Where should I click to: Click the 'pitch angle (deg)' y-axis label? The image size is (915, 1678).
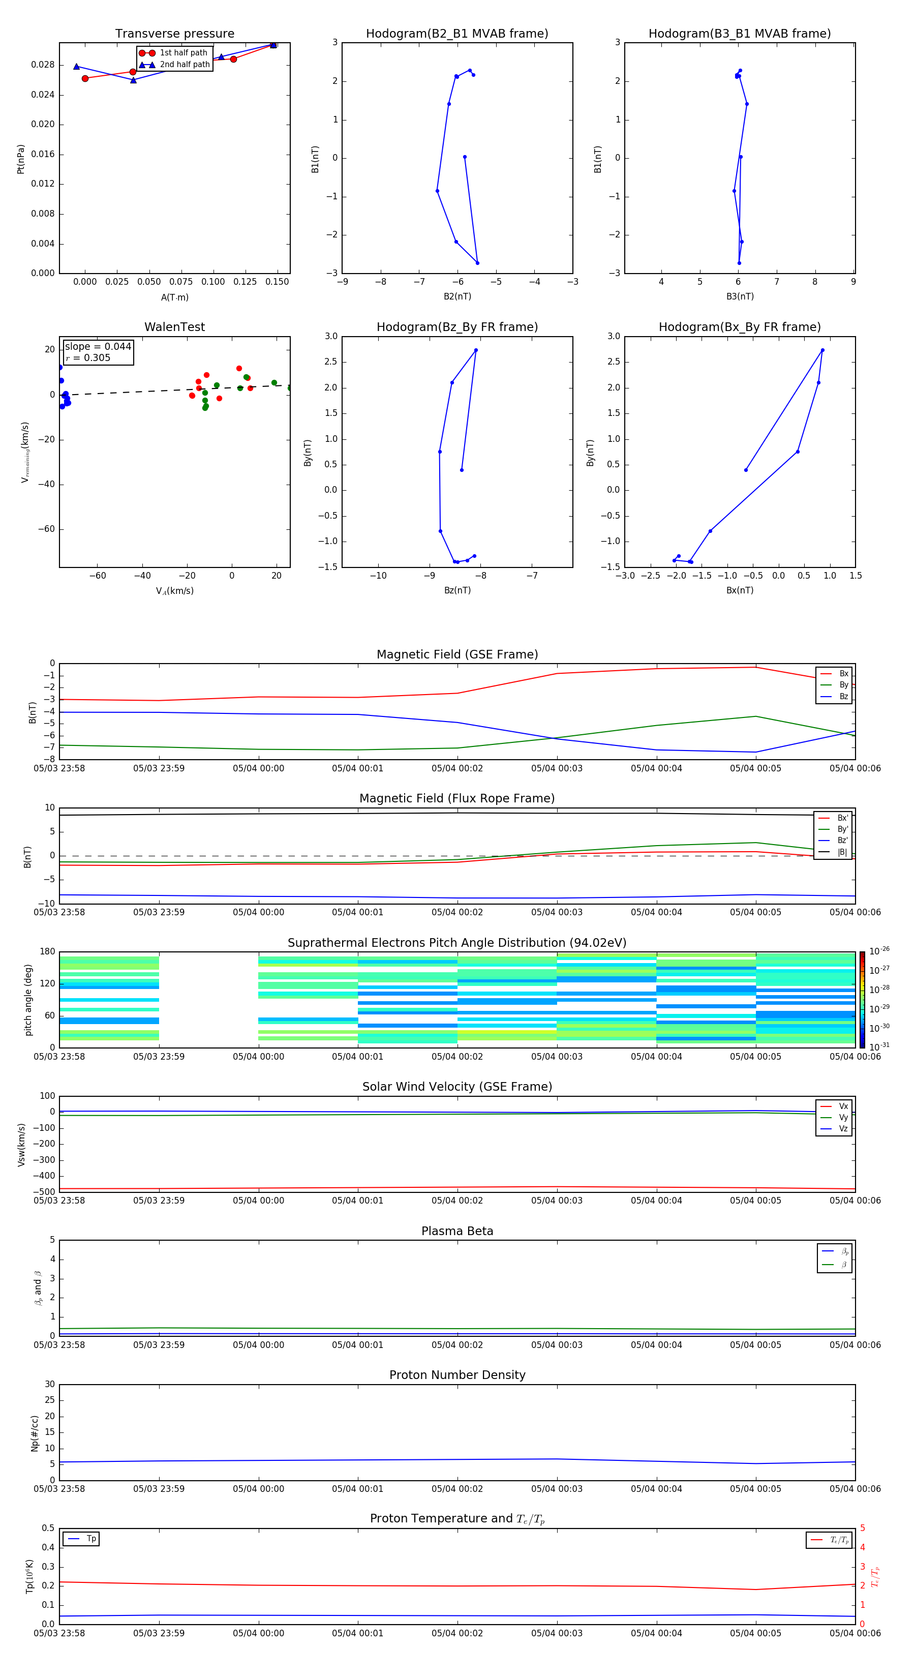click(x=28, y=1000)
